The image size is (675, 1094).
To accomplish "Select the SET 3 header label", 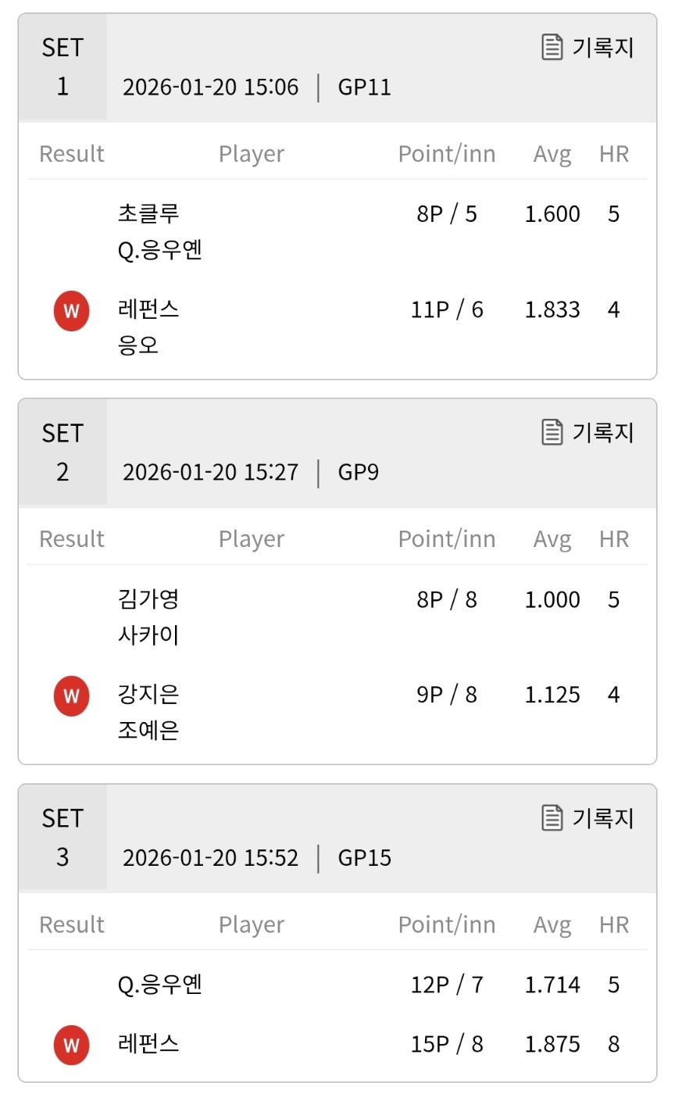I will (62, 837).
